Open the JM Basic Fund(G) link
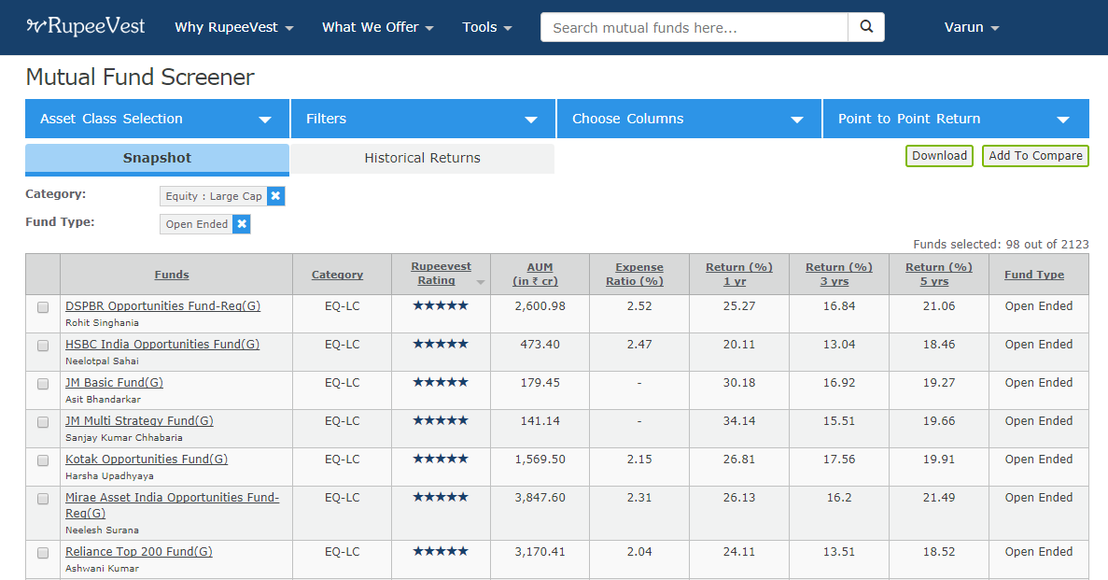This screenshot has width=1108, height=580. 115,382
